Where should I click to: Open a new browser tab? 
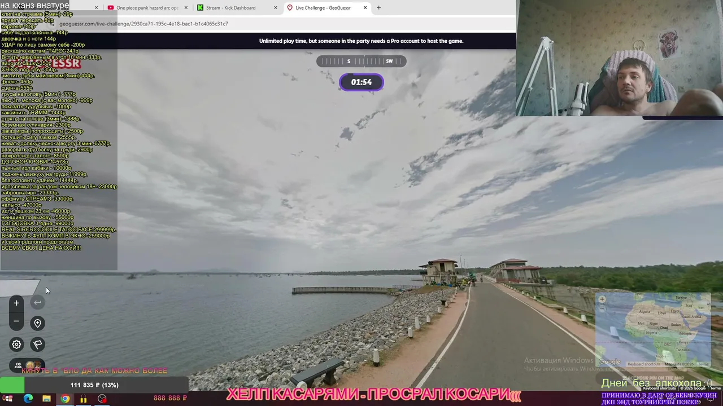(378, 8)
